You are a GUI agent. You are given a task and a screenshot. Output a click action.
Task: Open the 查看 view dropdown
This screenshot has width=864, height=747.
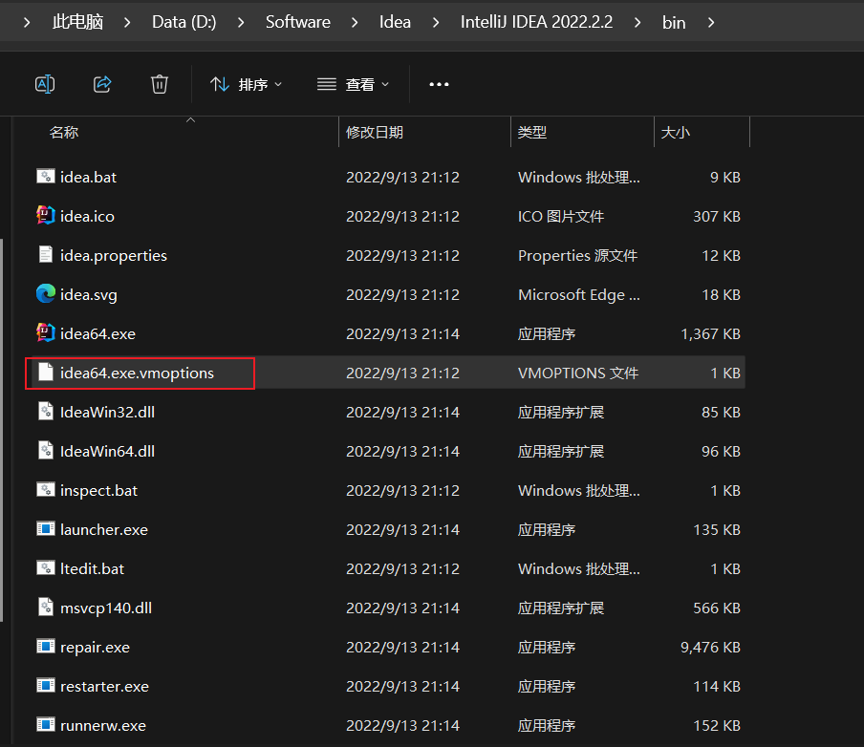[x=354, y=84]
